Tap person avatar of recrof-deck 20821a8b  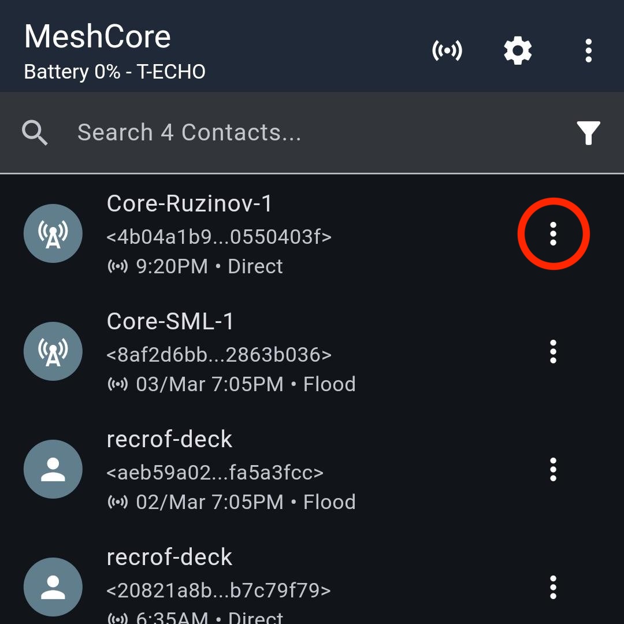pyautogui.click(x=53, y=587)
